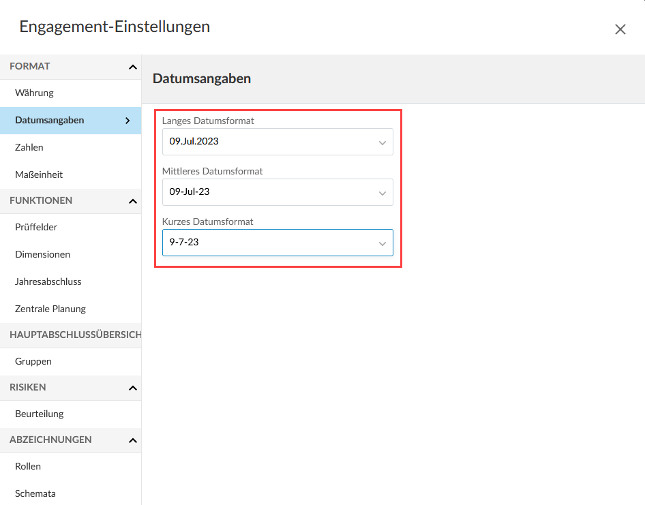645x505 pixels.
Task: Click the Mittleres Datumsformat label
Action: pos(212,172)
